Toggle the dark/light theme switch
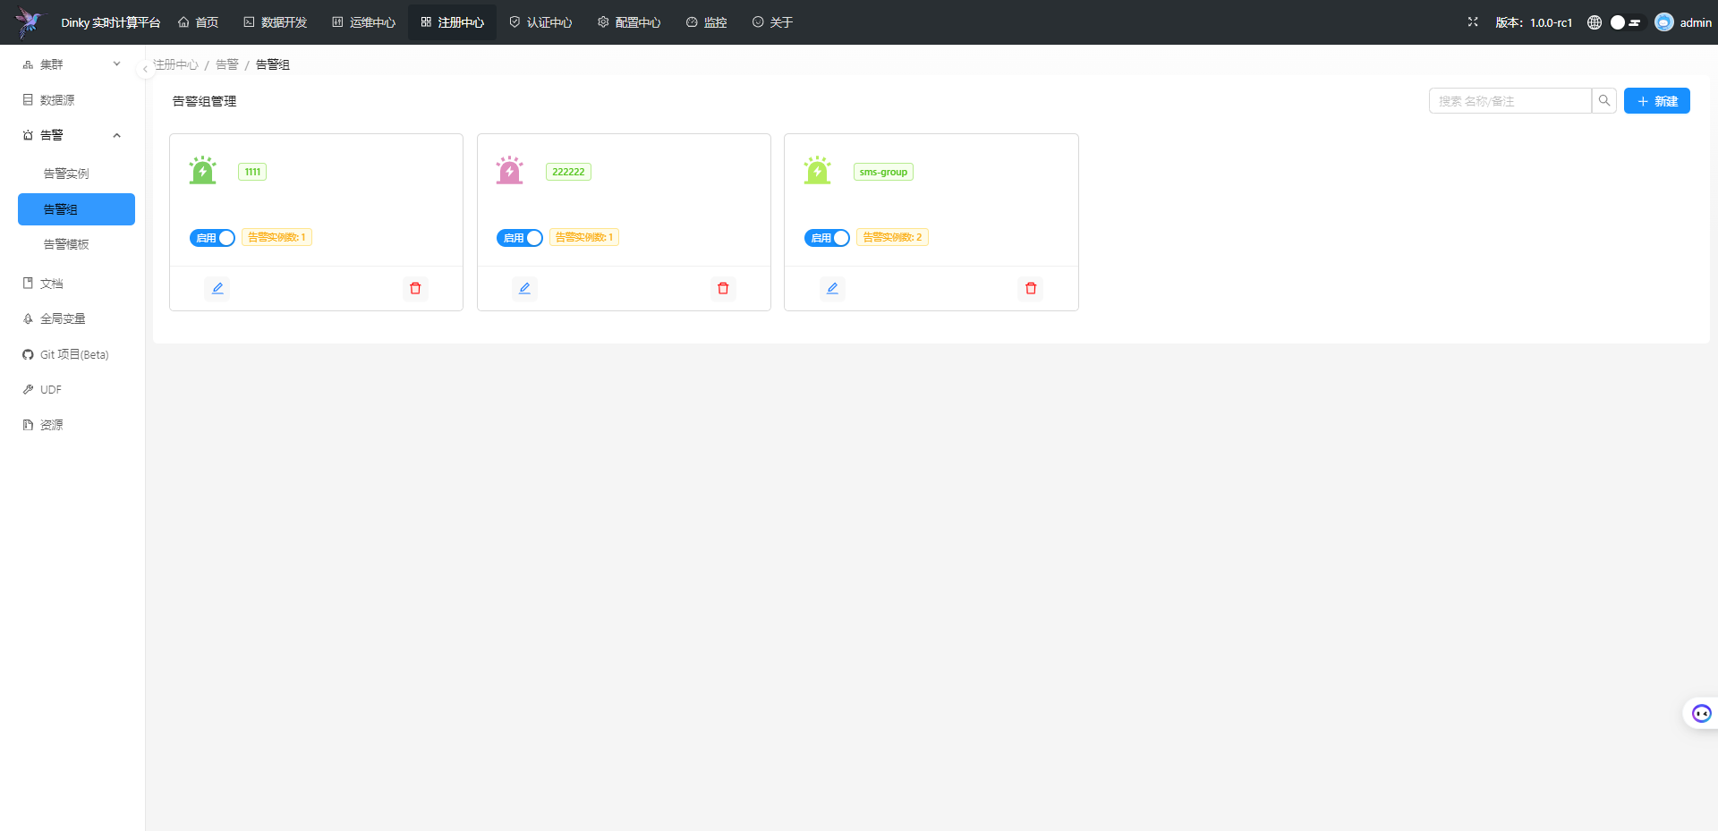Screen dimensions: 1718x831 pos(1626,22)
